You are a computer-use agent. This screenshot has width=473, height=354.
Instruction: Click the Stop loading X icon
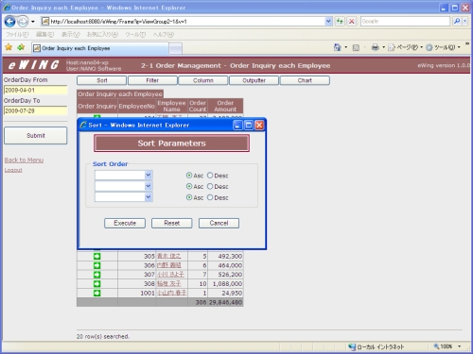[351, 22]
